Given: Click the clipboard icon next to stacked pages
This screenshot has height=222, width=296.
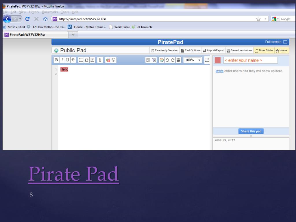Looking at the screenshot, I should click(154, 60).
